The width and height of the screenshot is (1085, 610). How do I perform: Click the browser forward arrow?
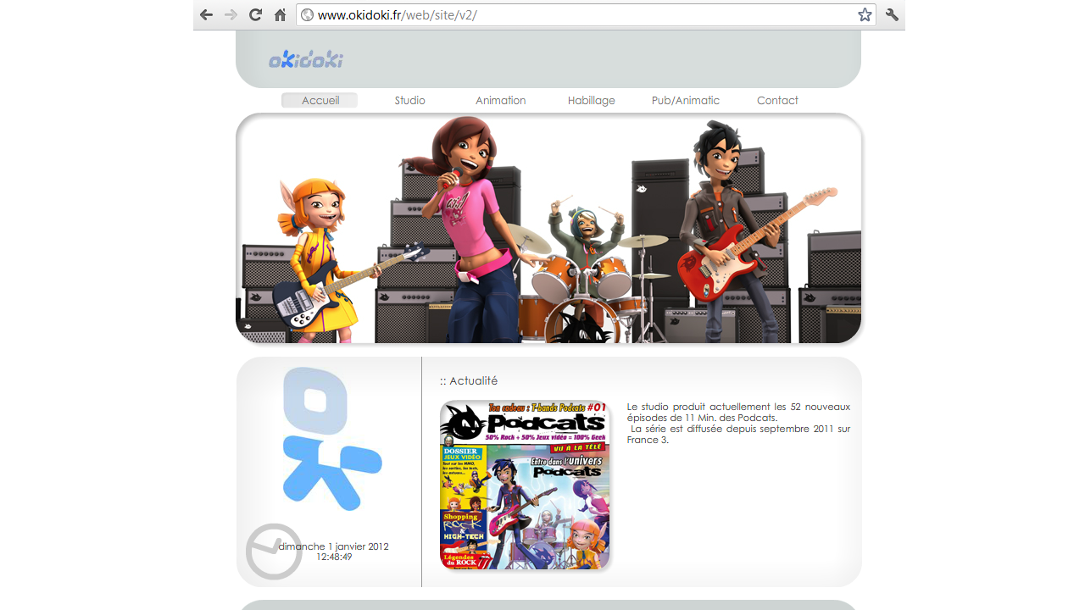pos(231,14)
